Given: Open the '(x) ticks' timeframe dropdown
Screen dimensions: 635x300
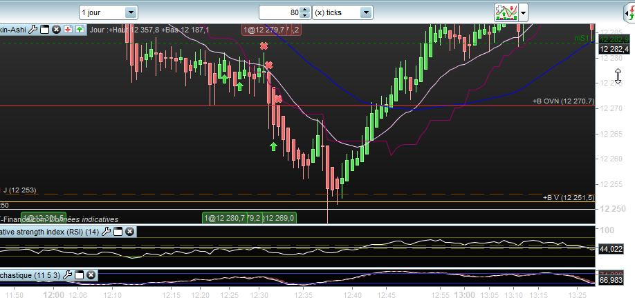Looking at the screenshot, I should pos(366,12).
